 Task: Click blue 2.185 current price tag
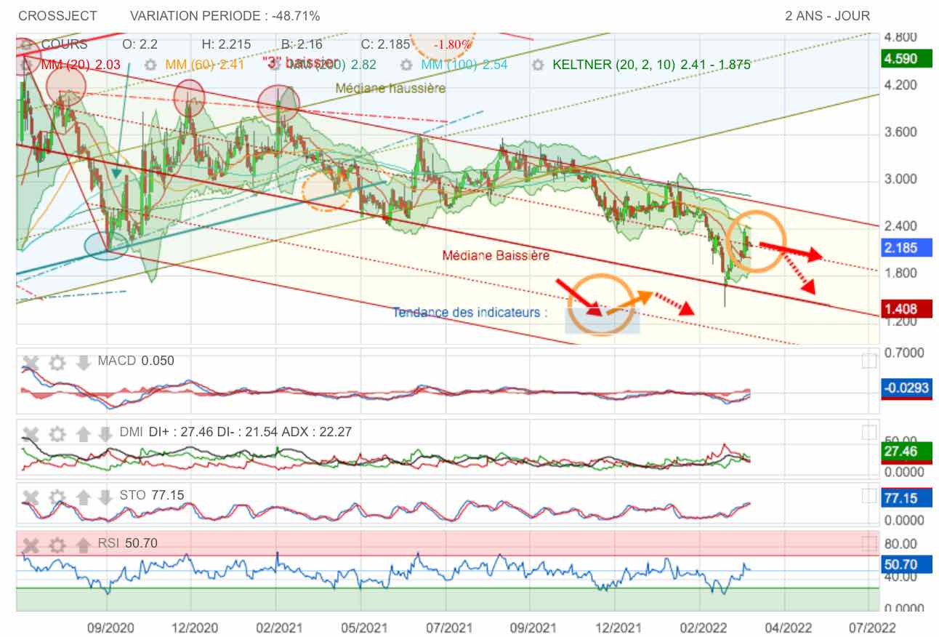pyautogui.click(x=905, y=248)
